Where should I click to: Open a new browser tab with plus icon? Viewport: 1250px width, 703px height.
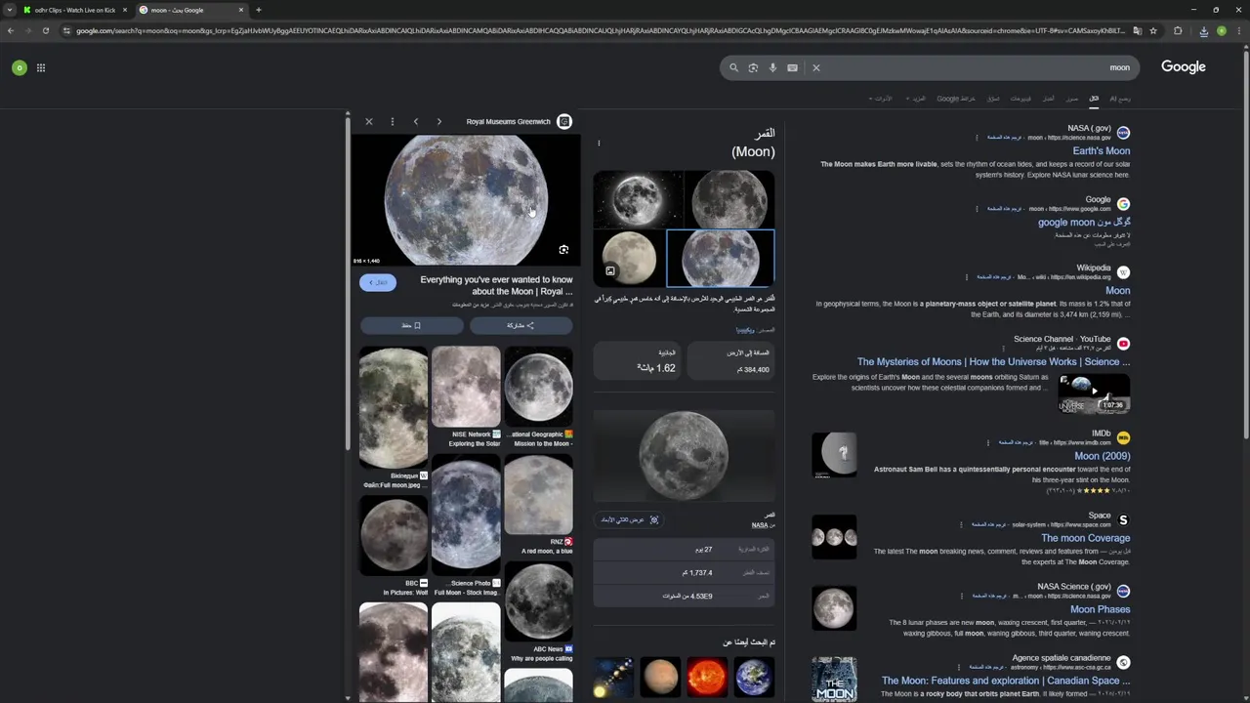tap(258, 10)
